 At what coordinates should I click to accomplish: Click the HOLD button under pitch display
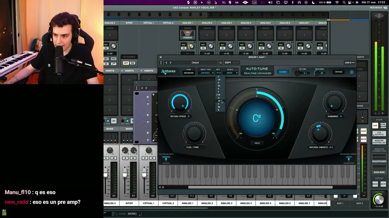(x=257, y=143)
